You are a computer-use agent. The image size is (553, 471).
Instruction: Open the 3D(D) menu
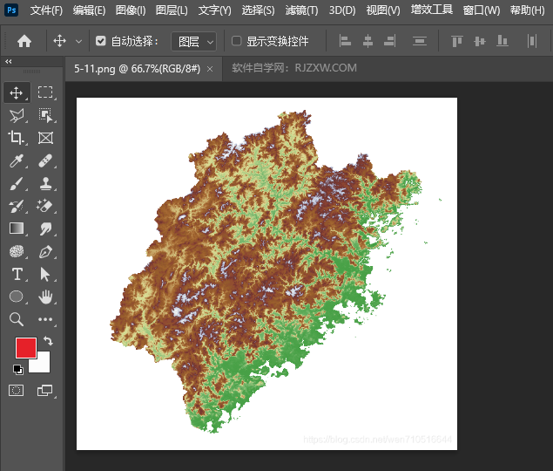click(342, 10)
